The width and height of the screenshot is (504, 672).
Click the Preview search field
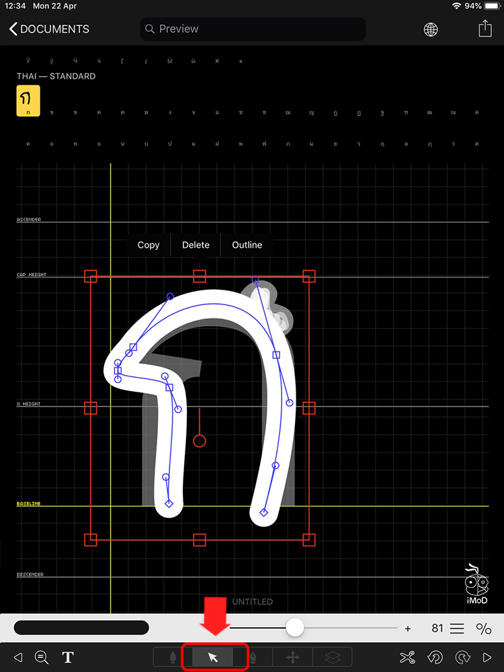(253, 29)
